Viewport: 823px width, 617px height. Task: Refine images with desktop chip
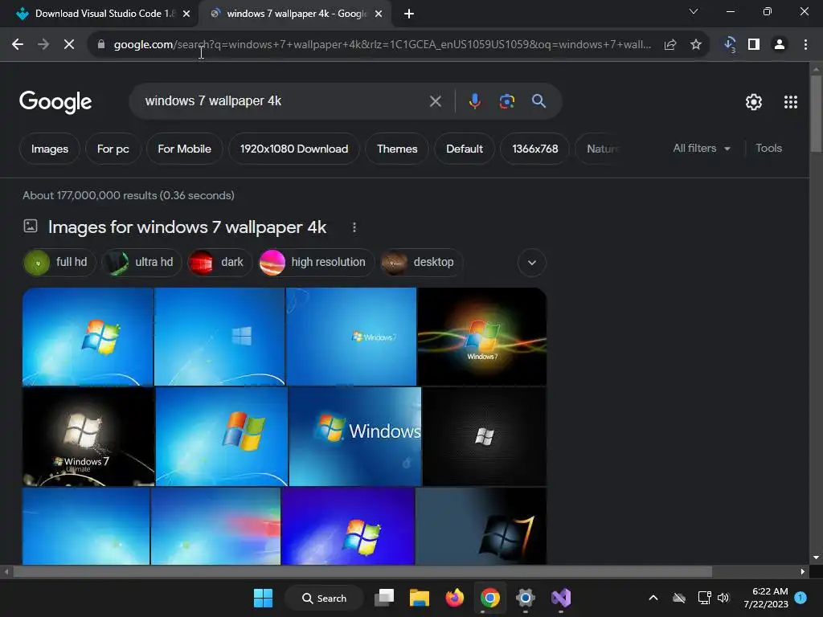(x=421, y=263)
